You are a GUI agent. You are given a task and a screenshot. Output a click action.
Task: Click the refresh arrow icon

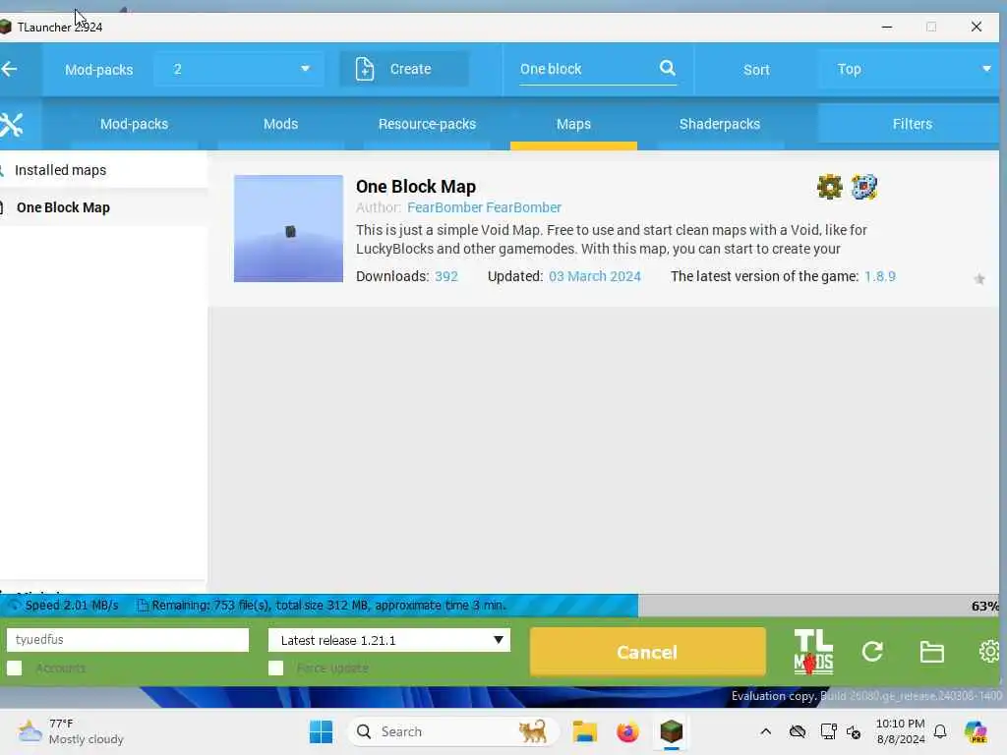[x=872, y=652]
